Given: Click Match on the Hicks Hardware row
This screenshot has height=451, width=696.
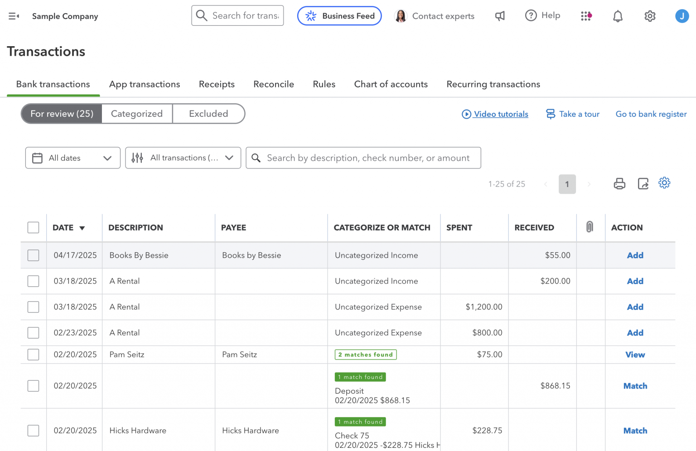Looking at the screenshot, I should point(635,431).
